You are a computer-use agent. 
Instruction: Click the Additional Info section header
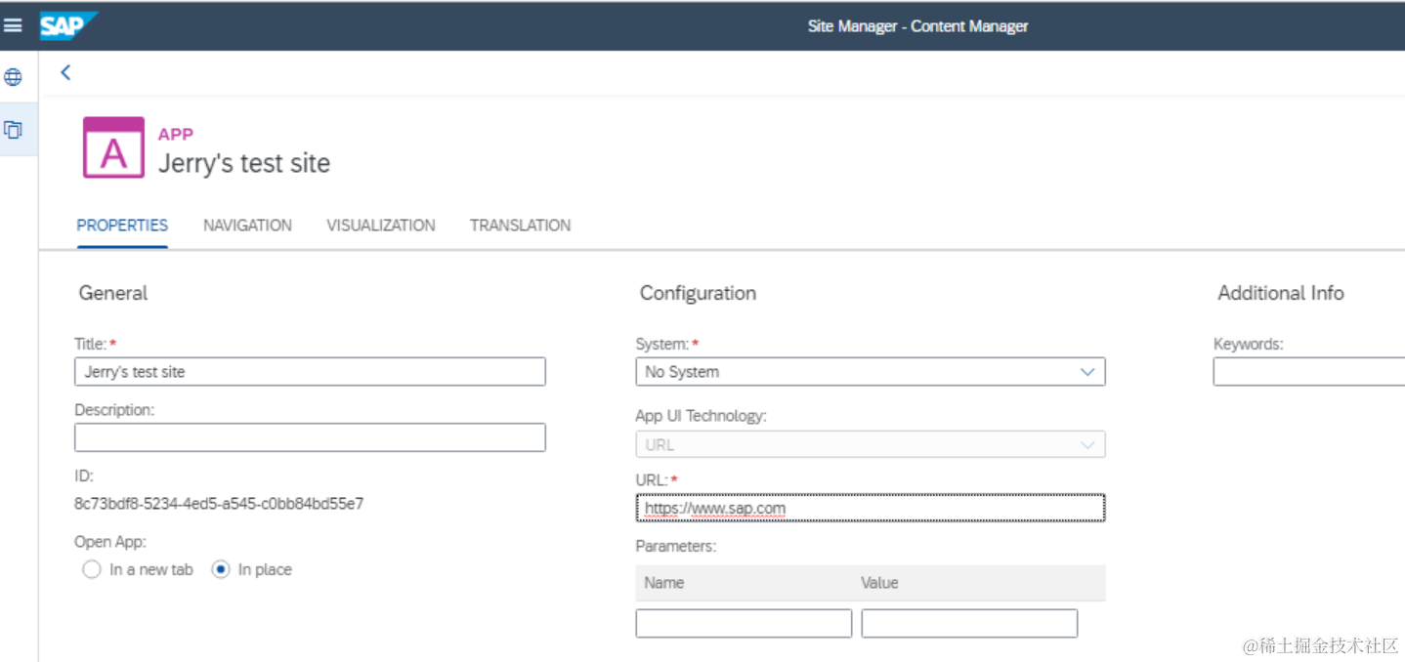click(x=1281, y=293)
